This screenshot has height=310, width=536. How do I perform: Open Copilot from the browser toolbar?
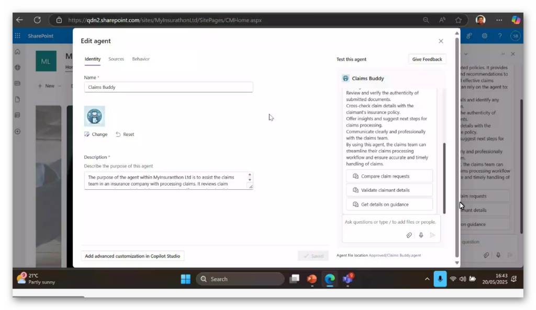tap(516, 20)
